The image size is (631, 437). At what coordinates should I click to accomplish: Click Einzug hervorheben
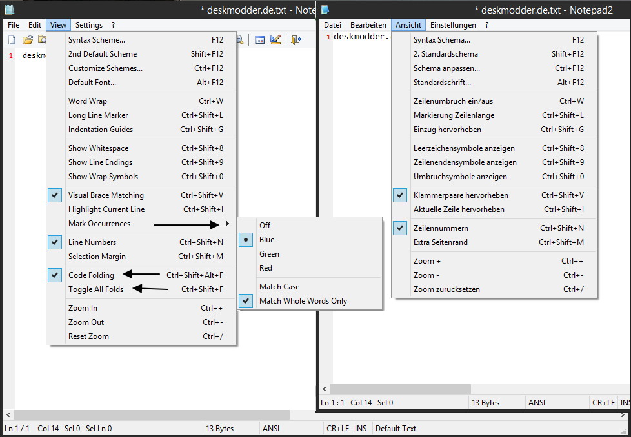[x=494, y=130]
